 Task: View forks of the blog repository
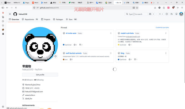coord(136,59)
